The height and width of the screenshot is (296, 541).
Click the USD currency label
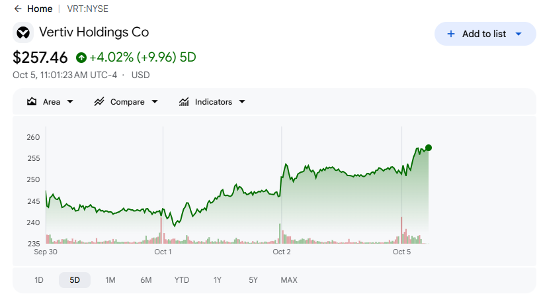[140, 75]
